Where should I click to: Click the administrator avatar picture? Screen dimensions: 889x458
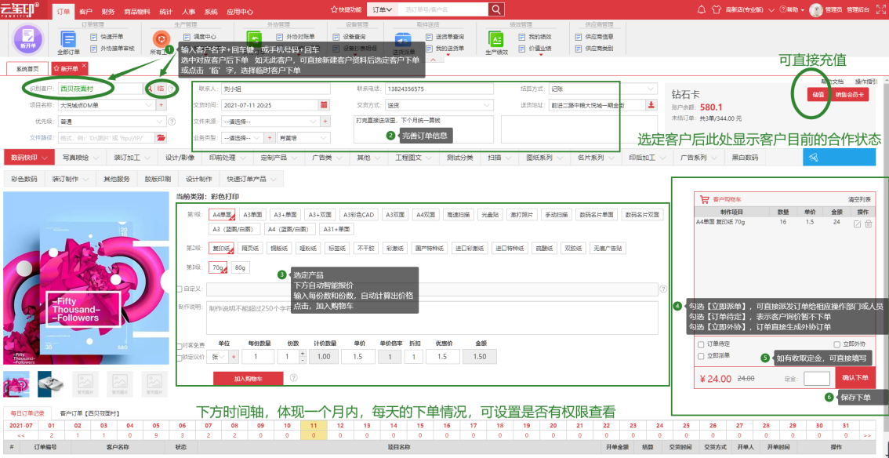coord(816,9)
